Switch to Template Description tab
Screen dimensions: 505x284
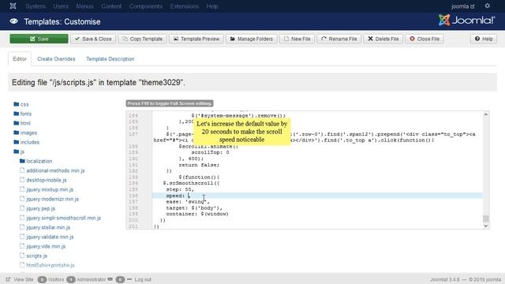point(110,59)
